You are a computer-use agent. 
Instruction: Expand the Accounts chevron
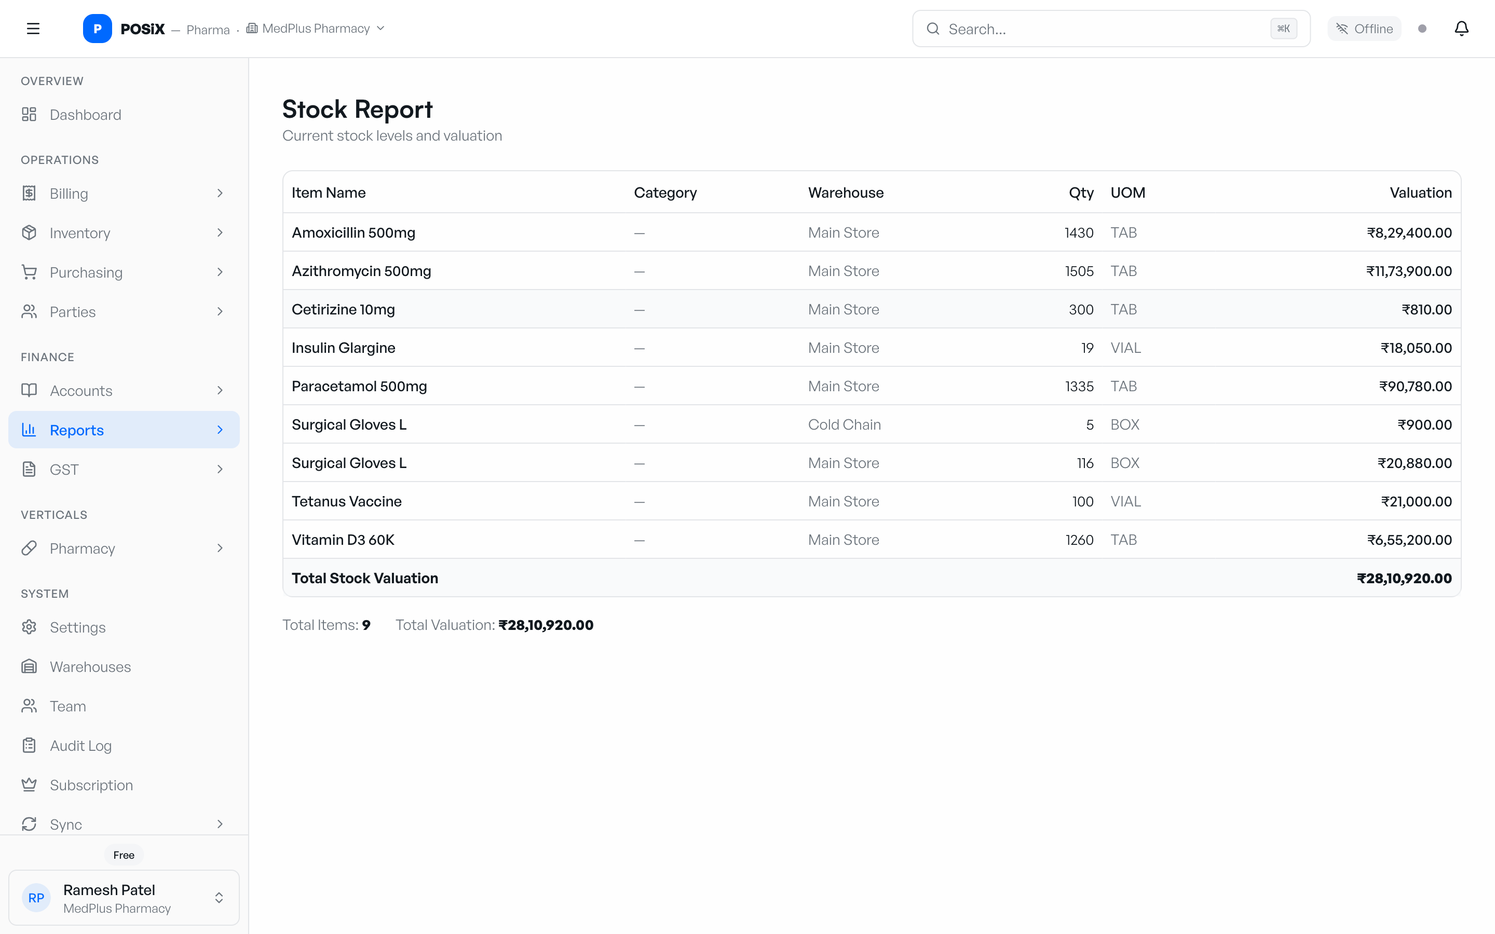(x=220, y=390)
